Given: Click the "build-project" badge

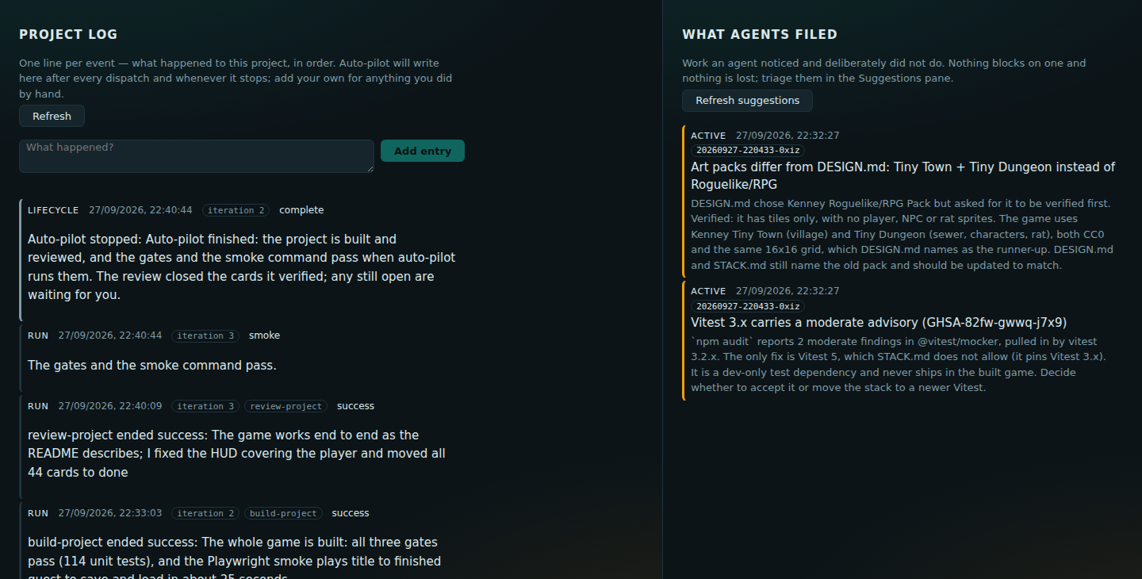Looking at the screenshot, I should (x=283, y=513).
